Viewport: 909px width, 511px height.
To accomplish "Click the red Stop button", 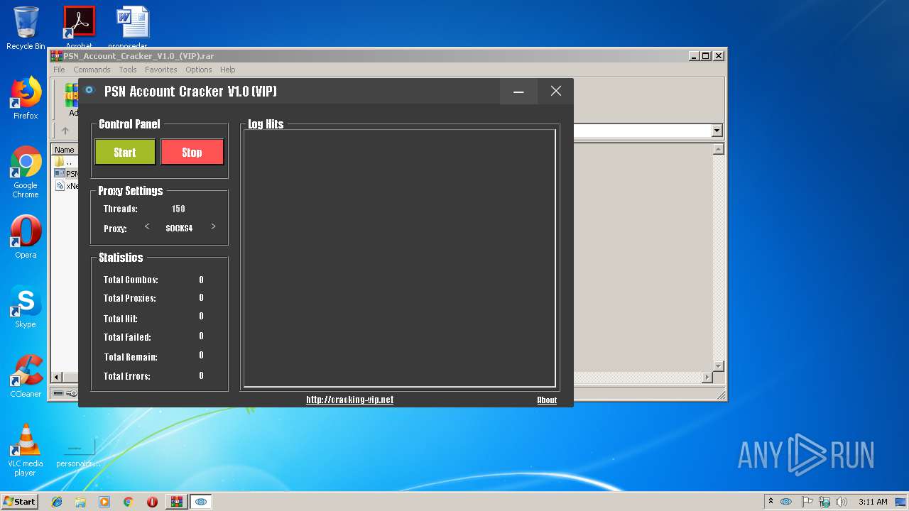I will (192, 152).
